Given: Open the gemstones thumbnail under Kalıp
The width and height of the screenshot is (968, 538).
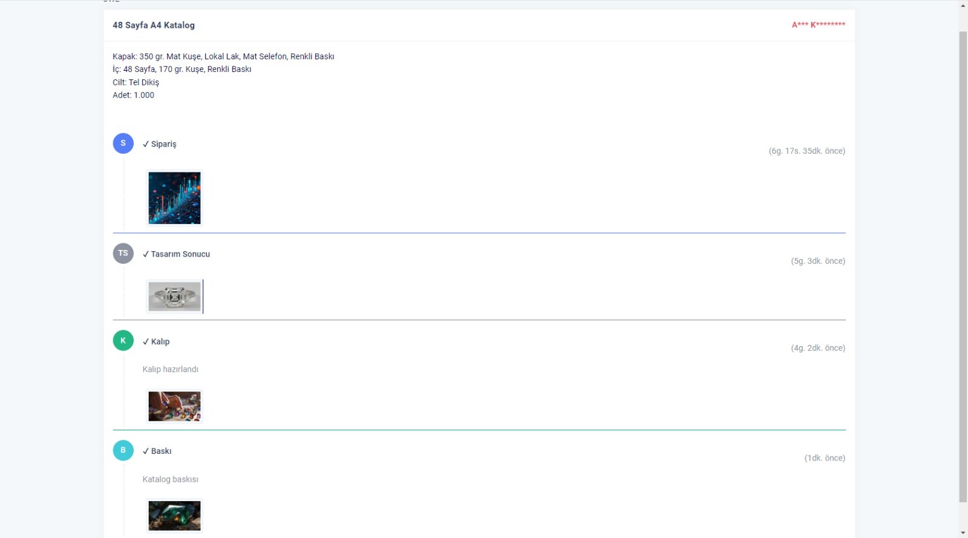Looking at the screenshot, I should 174,406.
